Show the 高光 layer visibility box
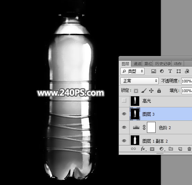Viewport: 192px width, 185px height. tap(124, 100)
